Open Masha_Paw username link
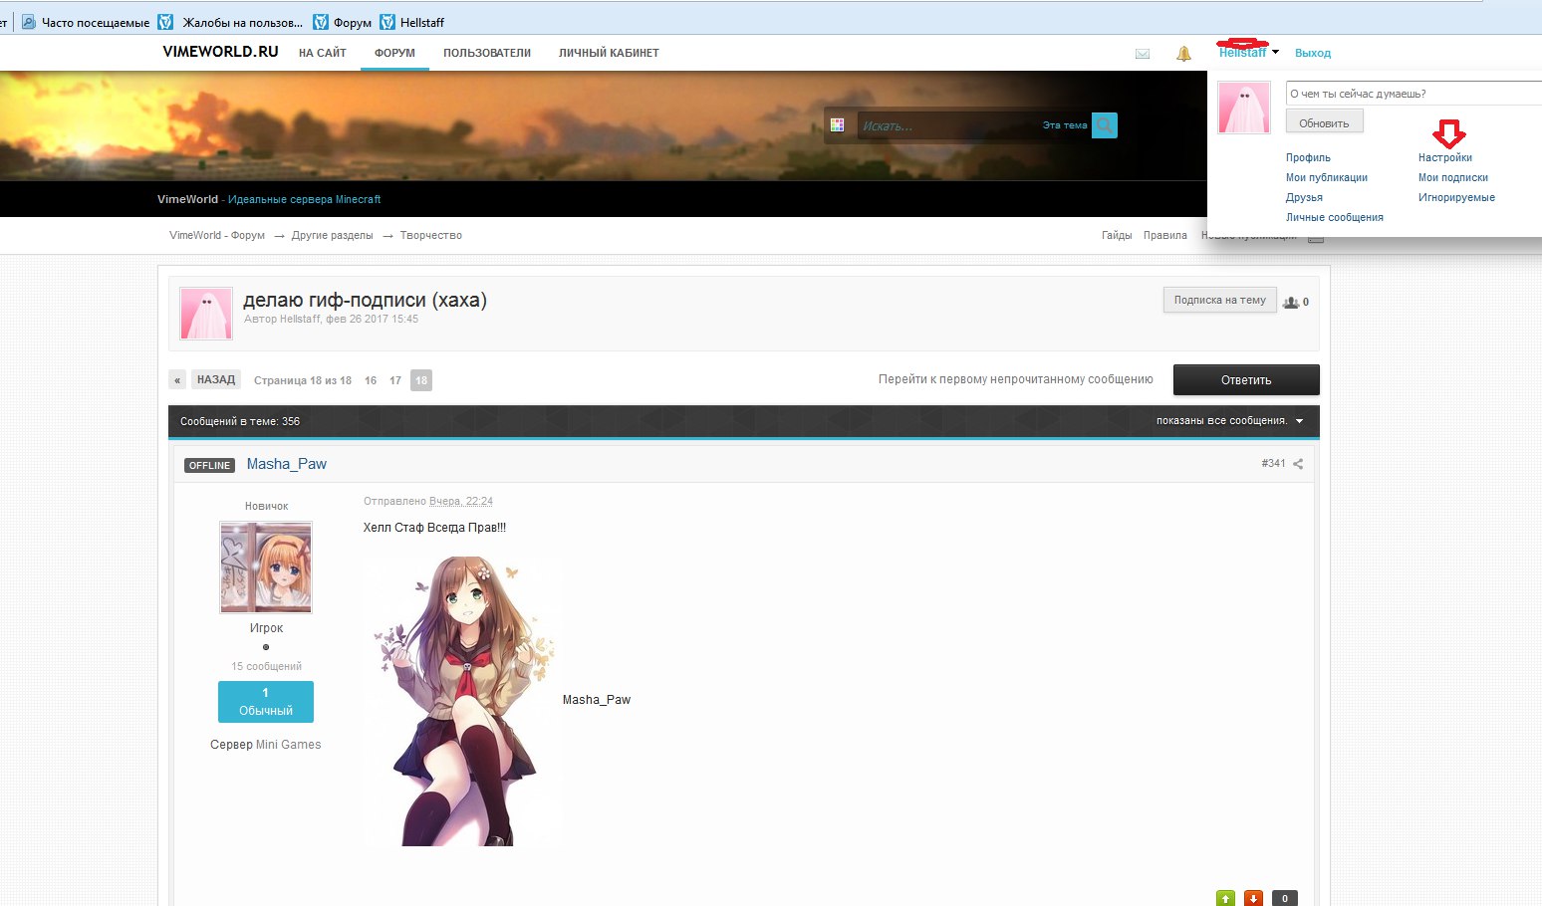This screenshot has width=1542, height=906. [x=287, y=464]
